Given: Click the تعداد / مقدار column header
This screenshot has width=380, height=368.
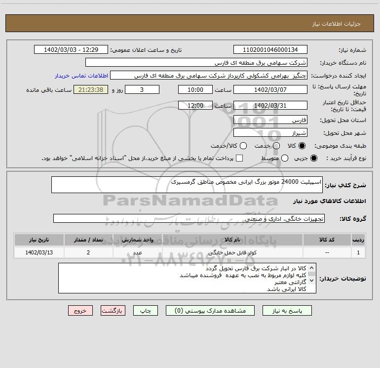Looking at the screenshot, I should (x=88, y=240).
